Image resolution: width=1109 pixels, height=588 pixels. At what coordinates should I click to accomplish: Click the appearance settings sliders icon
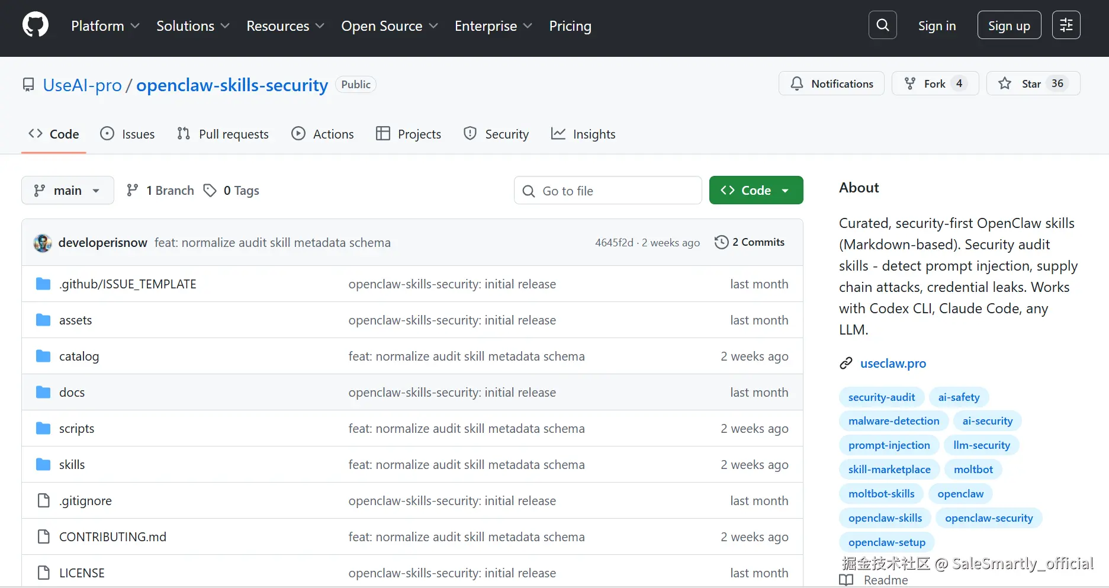1066,25
